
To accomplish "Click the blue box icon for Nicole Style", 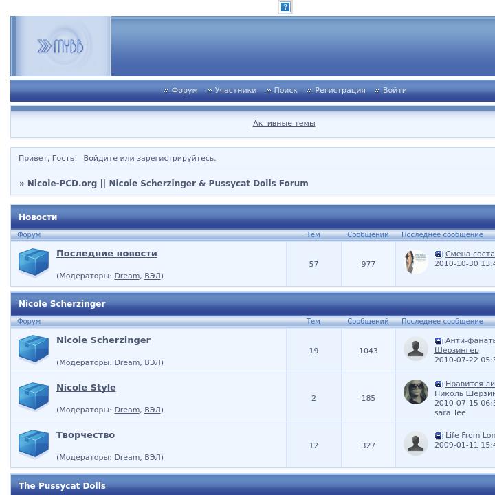I will [34, 396].
